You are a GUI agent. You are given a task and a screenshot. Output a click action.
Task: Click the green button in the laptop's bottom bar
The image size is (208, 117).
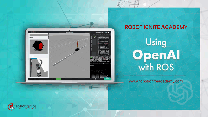(58, 79)
